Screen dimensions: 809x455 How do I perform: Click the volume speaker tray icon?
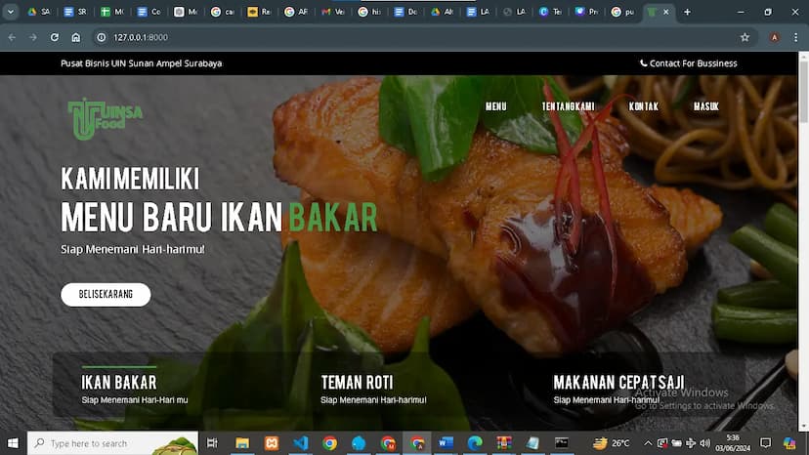pyautogui.click(x=704, y=443)
